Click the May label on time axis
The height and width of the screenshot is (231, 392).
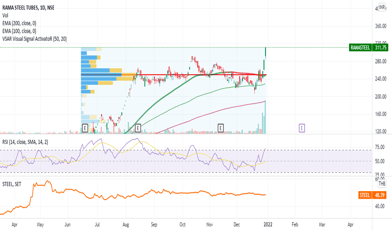(40, 225)
